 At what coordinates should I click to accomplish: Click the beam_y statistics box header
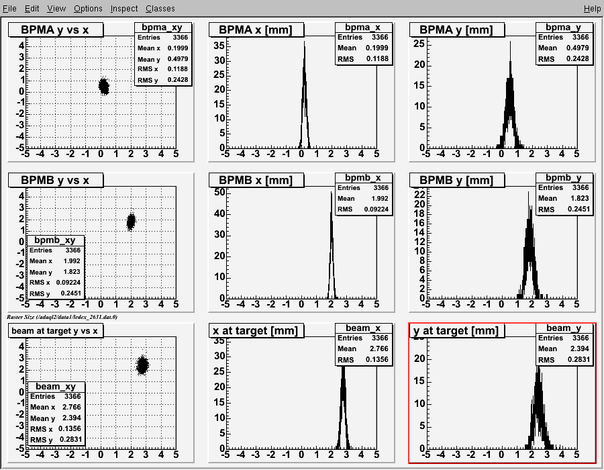(x=564, y=328)
